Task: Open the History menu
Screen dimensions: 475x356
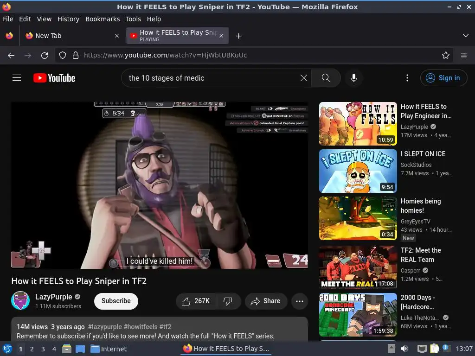Action: click(x=69, y=19)
